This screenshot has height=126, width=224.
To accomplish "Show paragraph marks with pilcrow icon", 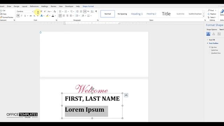I will click(x=96, y=12).
